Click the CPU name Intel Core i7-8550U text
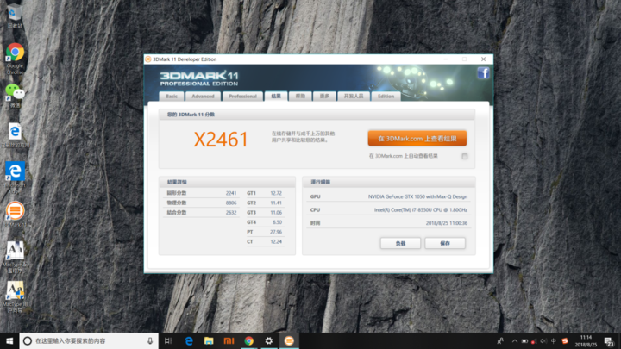Image resolution: width=621 pixels, height=349 pixels. click(421, 210)
